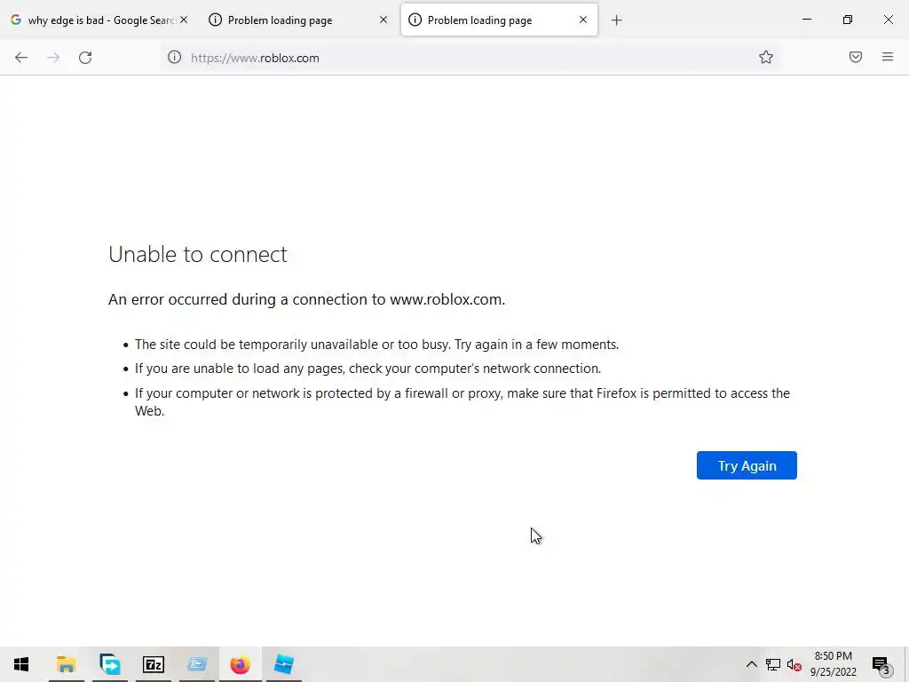
Task: Open the remote desktop taskbar icon next to File Explorer
Action: click(x=109, y=664)
